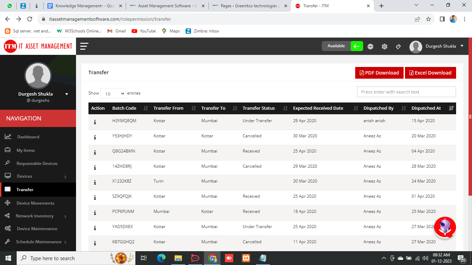Download table as PDF

coord(379,73)
